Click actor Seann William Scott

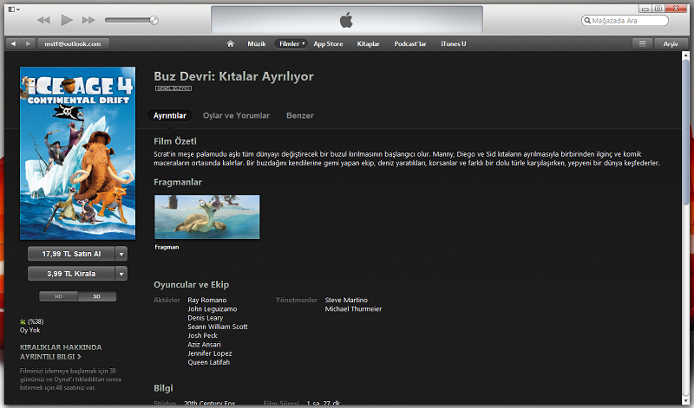tap(218, 327)
